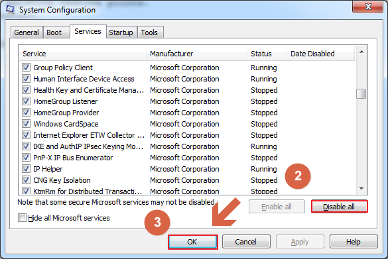Enable Hide all Microsoft services checkbox
Screen dimensions: 388x259
[22, 218]
